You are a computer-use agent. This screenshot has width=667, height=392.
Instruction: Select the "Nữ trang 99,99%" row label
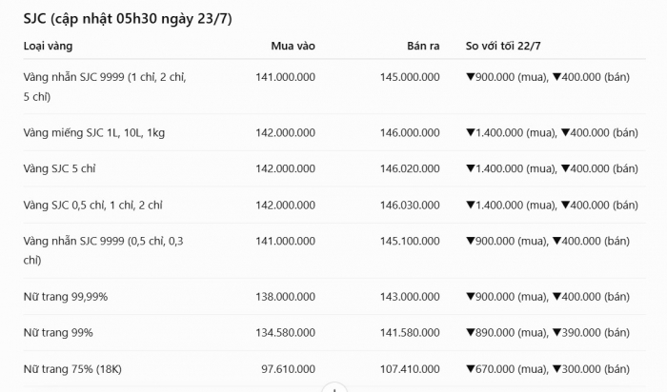tap(66, 297)
